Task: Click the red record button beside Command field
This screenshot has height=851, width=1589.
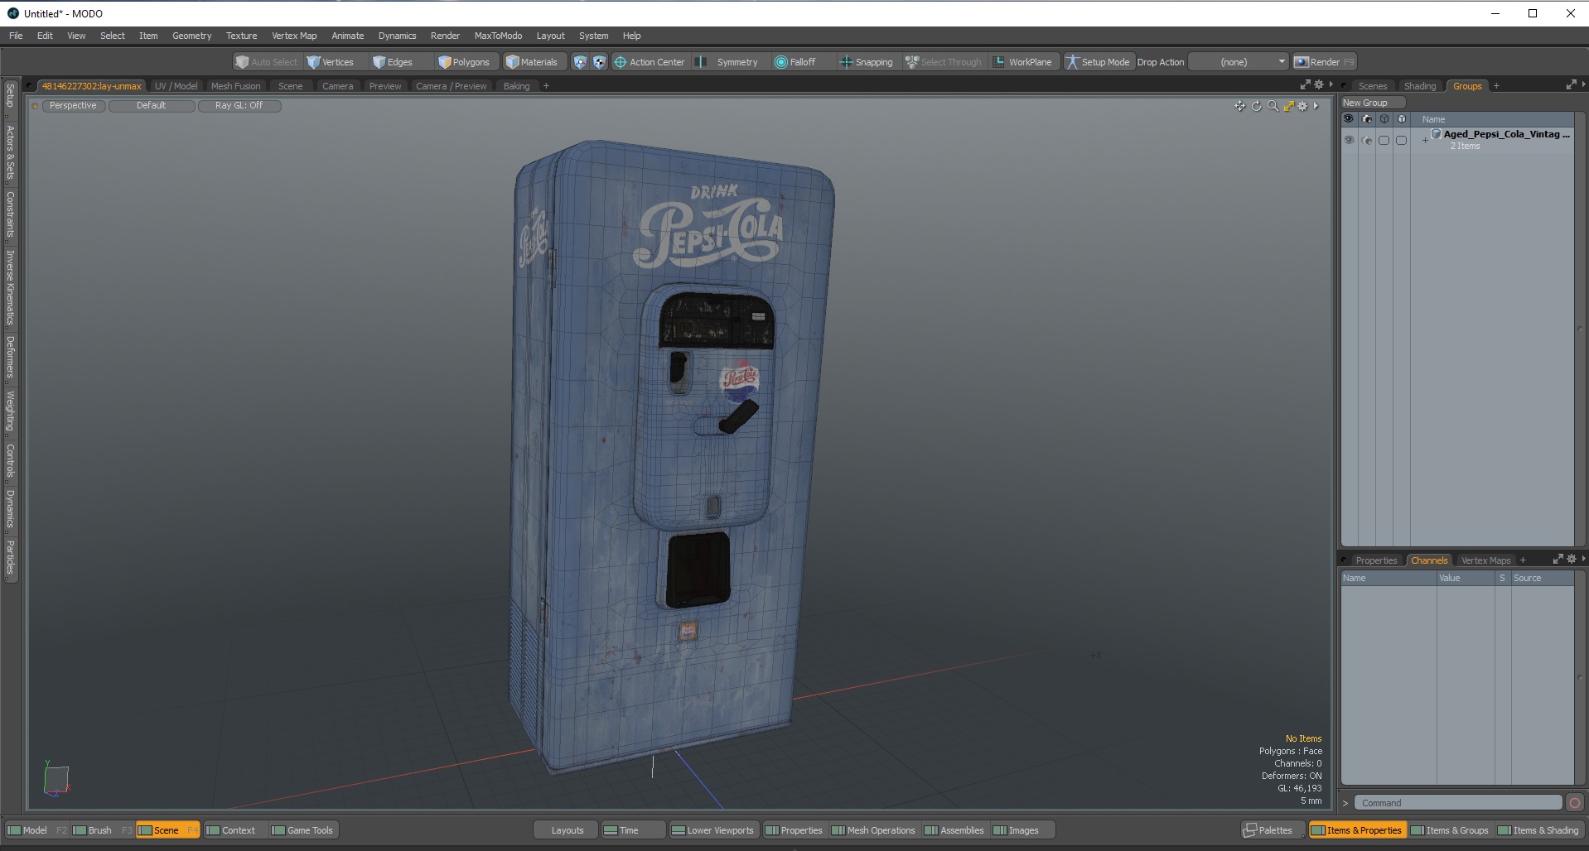Action: click(1575, 803)
